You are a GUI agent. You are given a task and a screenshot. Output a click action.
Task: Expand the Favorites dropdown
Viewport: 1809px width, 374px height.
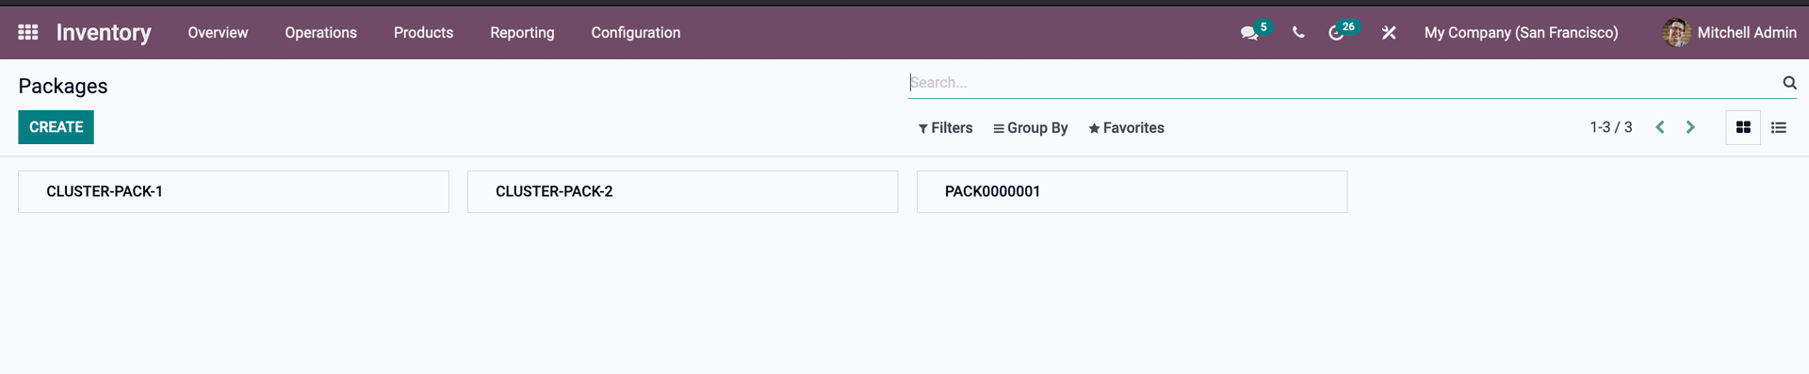1127,128
